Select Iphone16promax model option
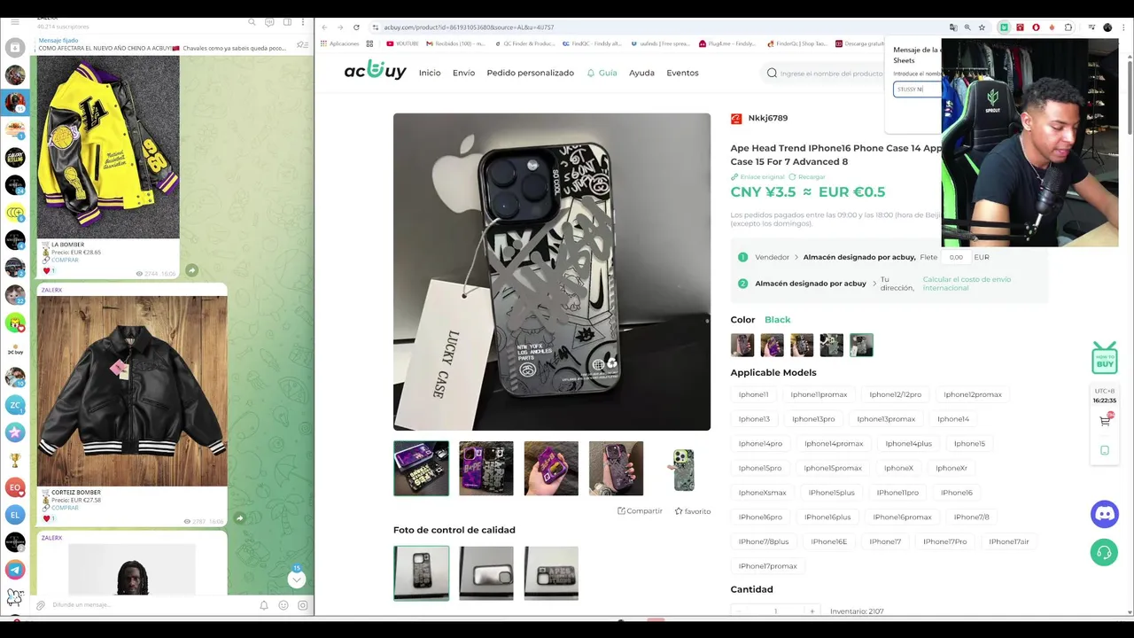Screen dimensions: 1134x638 coord(902,517)
